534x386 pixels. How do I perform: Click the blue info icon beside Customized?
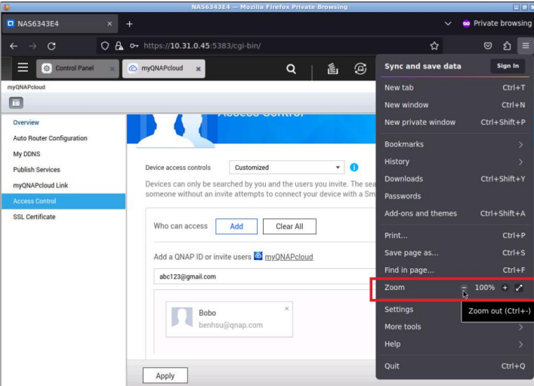pos(354,168)
